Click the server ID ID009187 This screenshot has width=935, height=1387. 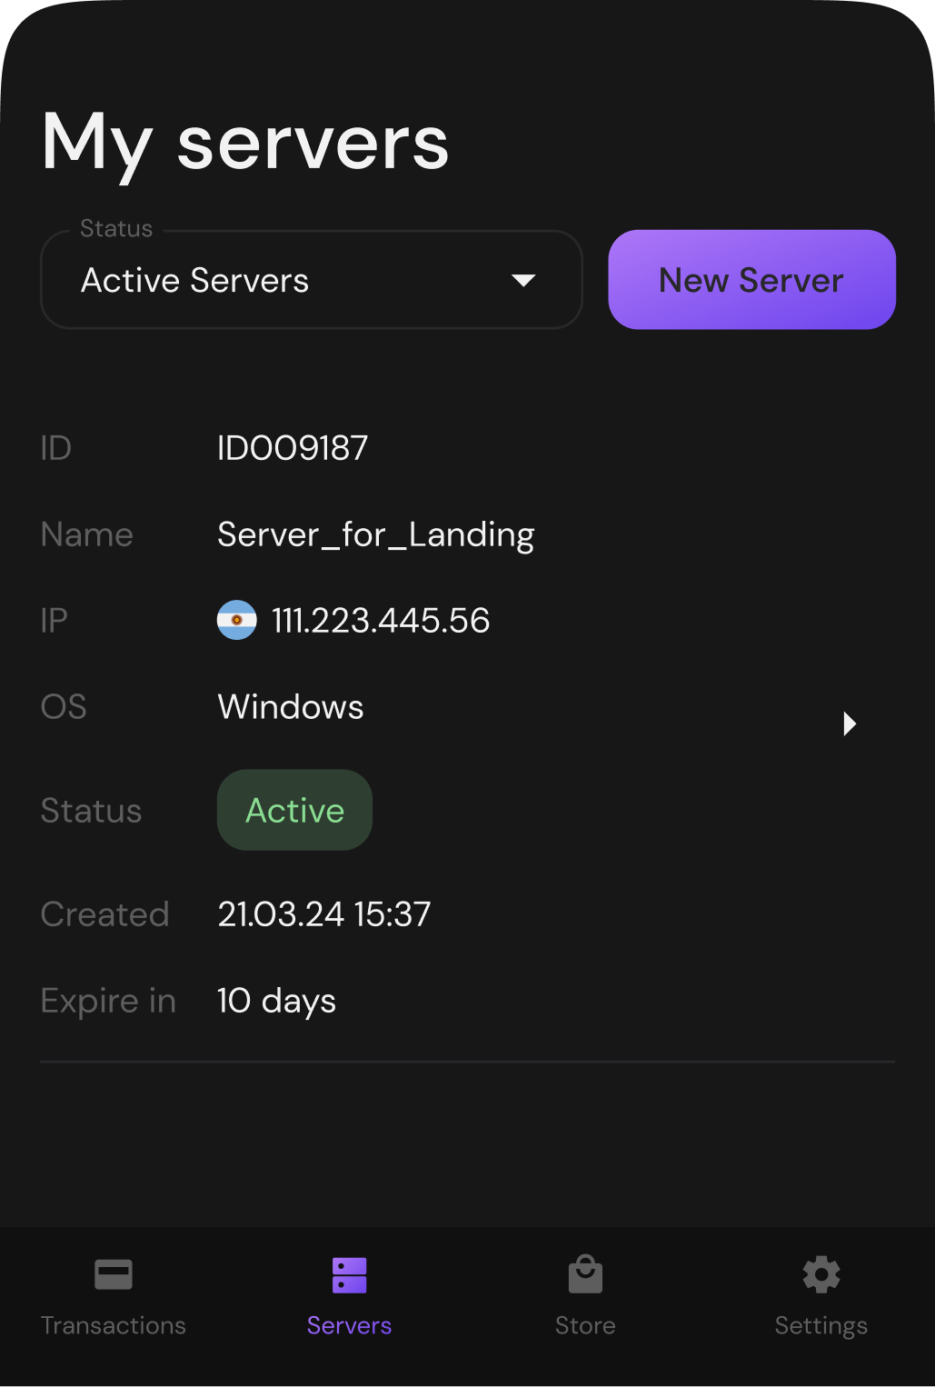293,448
